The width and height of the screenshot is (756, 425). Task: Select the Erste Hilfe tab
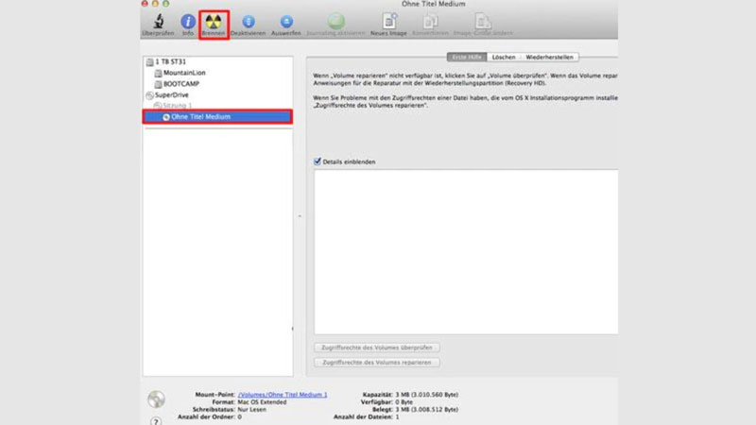pos(467,57)
